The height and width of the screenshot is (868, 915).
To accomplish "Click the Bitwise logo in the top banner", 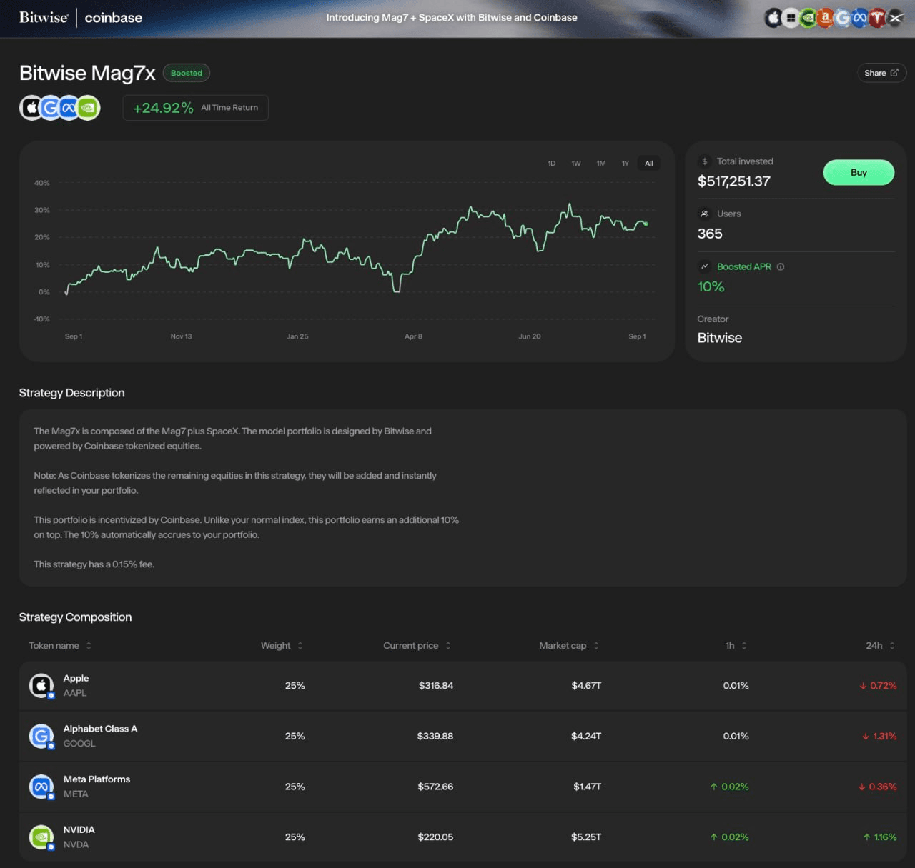I will click(x=44, y=17).
